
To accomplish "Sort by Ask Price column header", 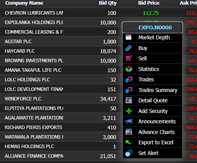I will tap(188, 3).
